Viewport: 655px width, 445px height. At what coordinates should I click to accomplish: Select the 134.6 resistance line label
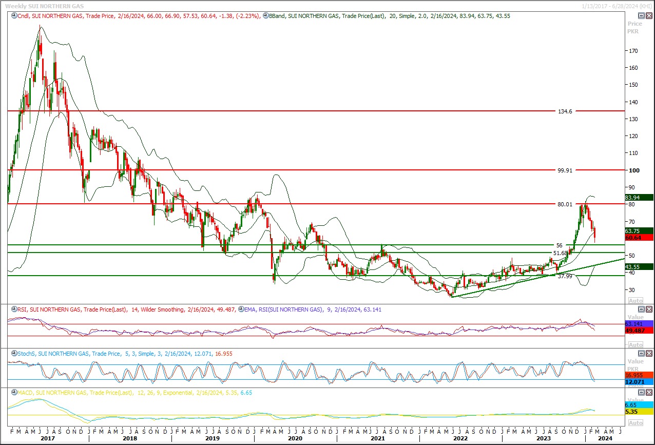pos(565,111)
